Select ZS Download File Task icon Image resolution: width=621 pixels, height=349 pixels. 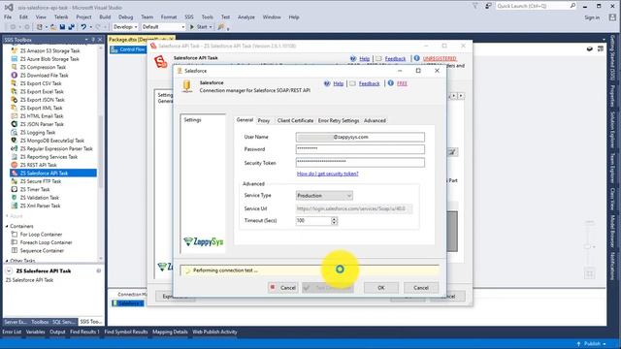coord(15,76)
